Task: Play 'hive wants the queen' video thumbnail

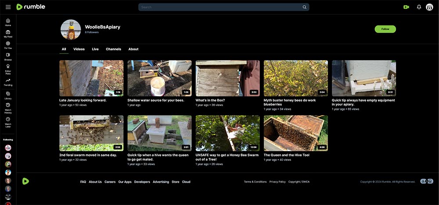Action: pos(160,133)
